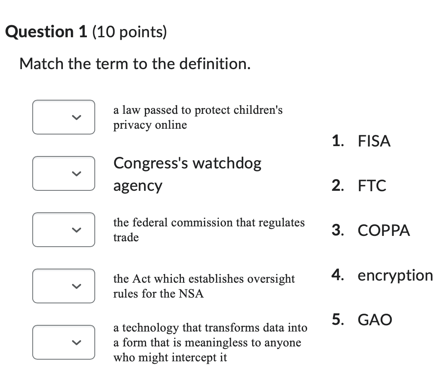442x382 pixels.
Task: Click the Congress's watchdog agency definition text
Action: (187, 173)
